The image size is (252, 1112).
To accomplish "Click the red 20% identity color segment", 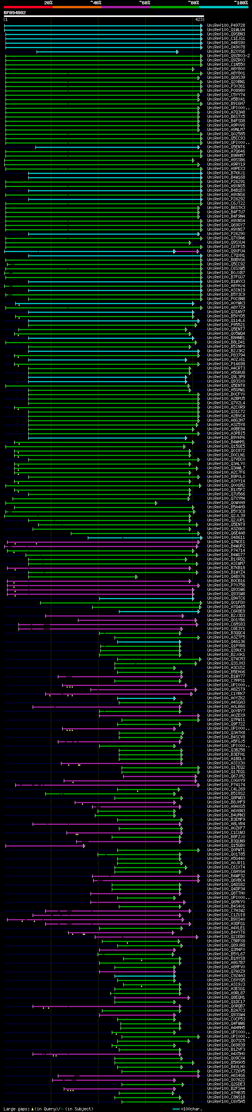I will coord(28,7).
